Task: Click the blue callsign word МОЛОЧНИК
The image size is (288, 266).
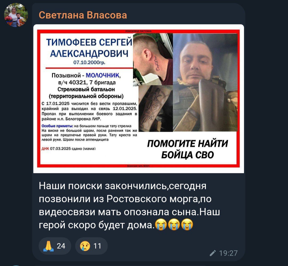Action: [x=102, y=75]
